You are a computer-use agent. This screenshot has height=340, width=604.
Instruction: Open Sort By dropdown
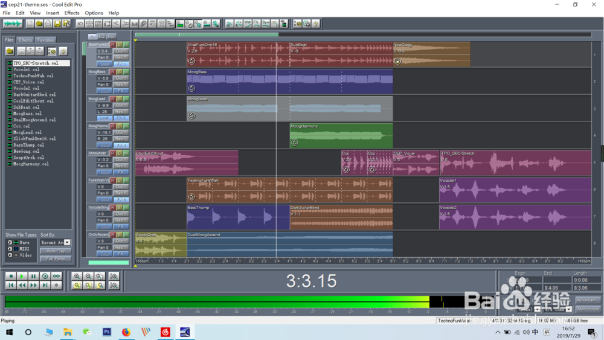[67, 242]
